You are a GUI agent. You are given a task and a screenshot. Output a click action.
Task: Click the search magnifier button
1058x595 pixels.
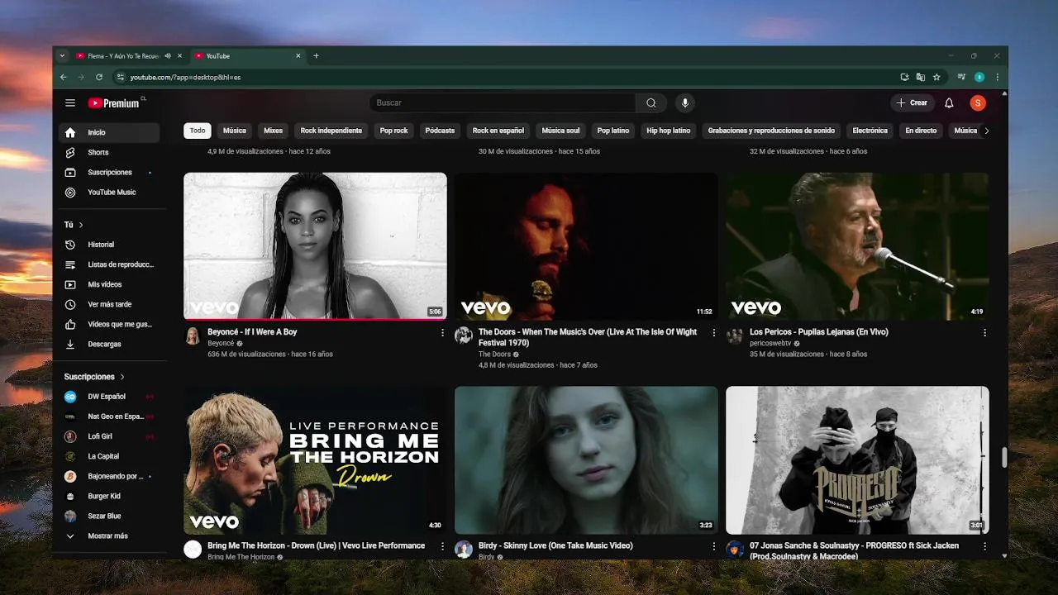(651, 103)
